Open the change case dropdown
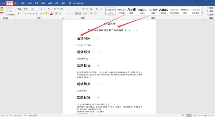This screenshot has width=215, height=117. [49, 9]
